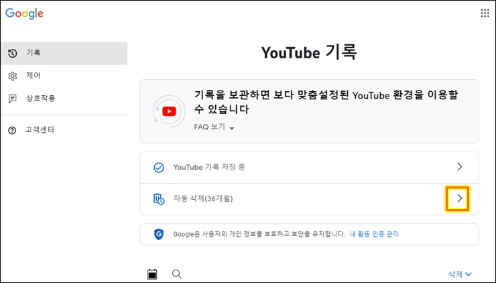Open the 삭제 dropdown
Image resolution: width=496 pixels, height=283 pixels.
460,274
